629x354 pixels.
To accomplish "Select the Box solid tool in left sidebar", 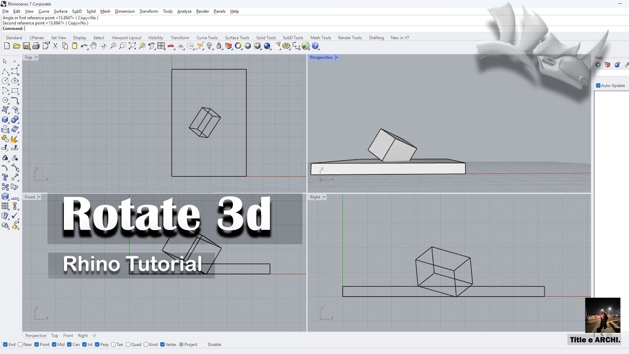I will (x=5, y=119).
